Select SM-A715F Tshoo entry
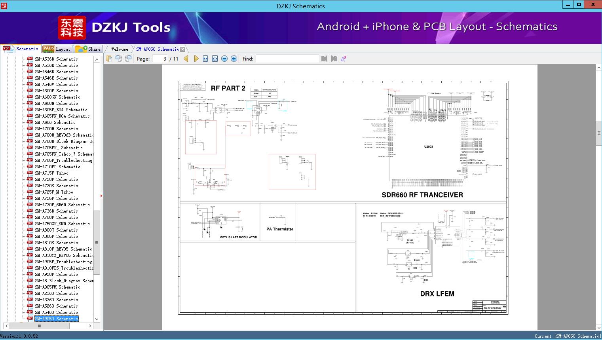 click(x=51, y=173)
